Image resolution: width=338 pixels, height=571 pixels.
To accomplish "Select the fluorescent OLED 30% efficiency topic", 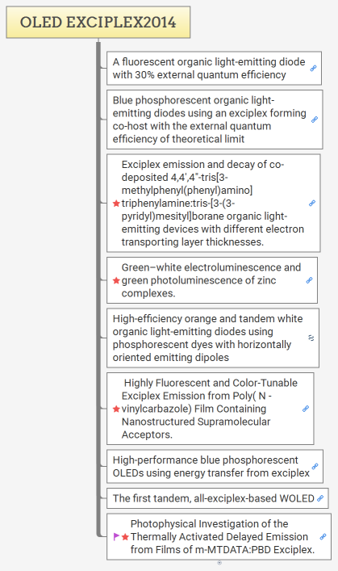I will (x=214, y=68).
